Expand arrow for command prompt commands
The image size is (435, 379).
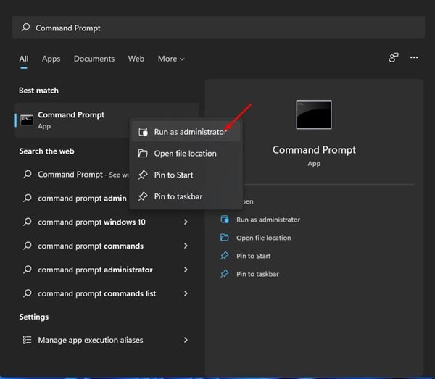[186, 246]
